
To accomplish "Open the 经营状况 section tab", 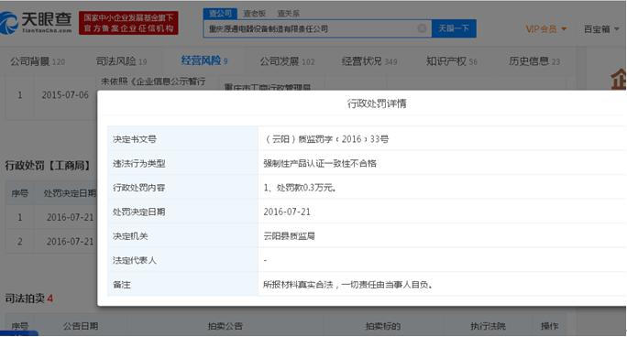I will (369, 61).
